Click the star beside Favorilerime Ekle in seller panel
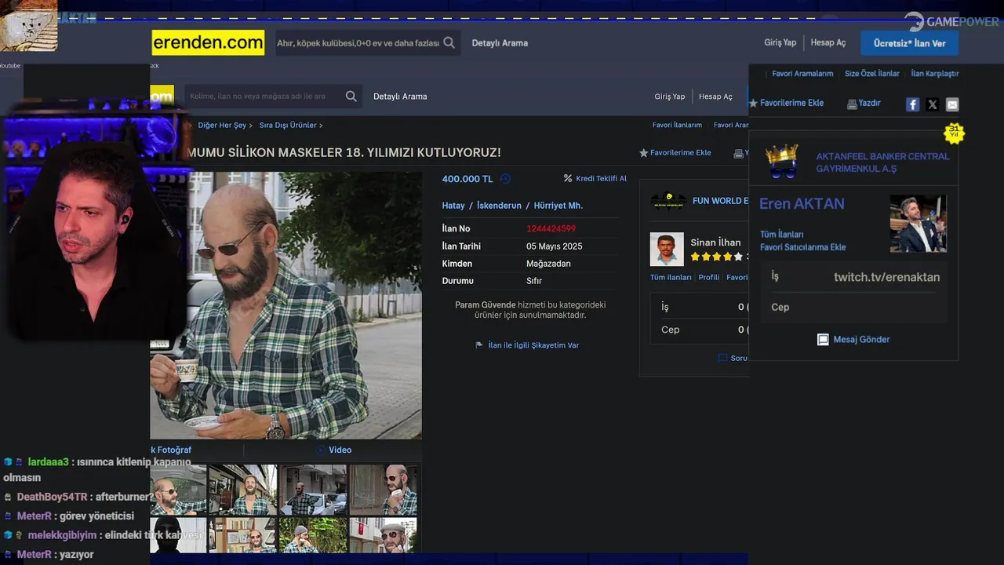 [754, 104]
